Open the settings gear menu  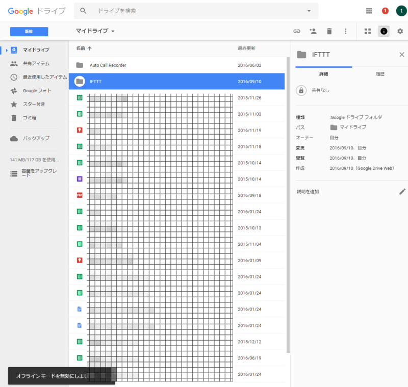click(x=400, y=31)
